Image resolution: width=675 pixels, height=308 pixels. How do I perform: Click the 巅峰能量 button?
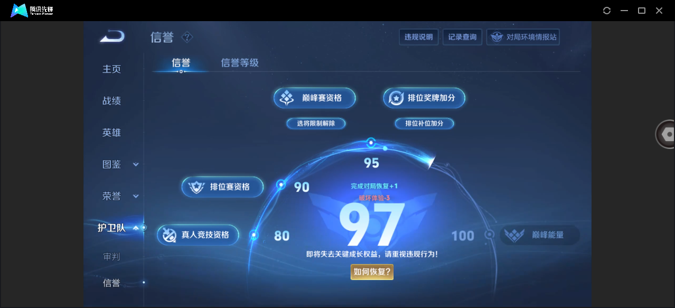(x=540, y=235)
